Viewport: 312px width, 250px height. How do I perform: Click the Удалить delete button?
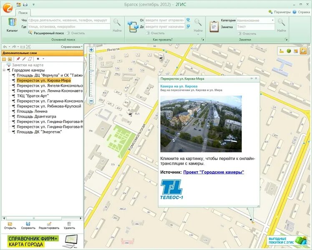(x=69, y=226)
